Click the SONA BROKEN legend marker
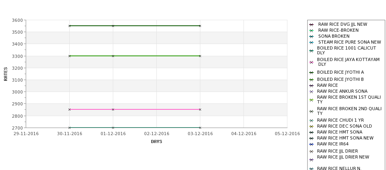 312,36
